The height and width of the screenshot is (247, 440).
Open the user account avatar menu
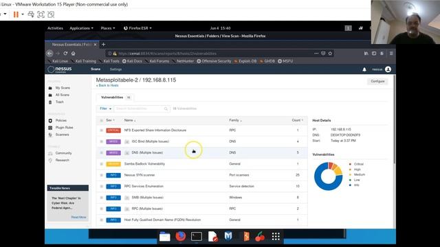point(388,69)
